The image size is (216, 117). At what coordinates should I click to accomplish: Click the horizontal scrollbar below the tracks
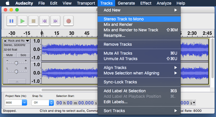tap(69, 90)
